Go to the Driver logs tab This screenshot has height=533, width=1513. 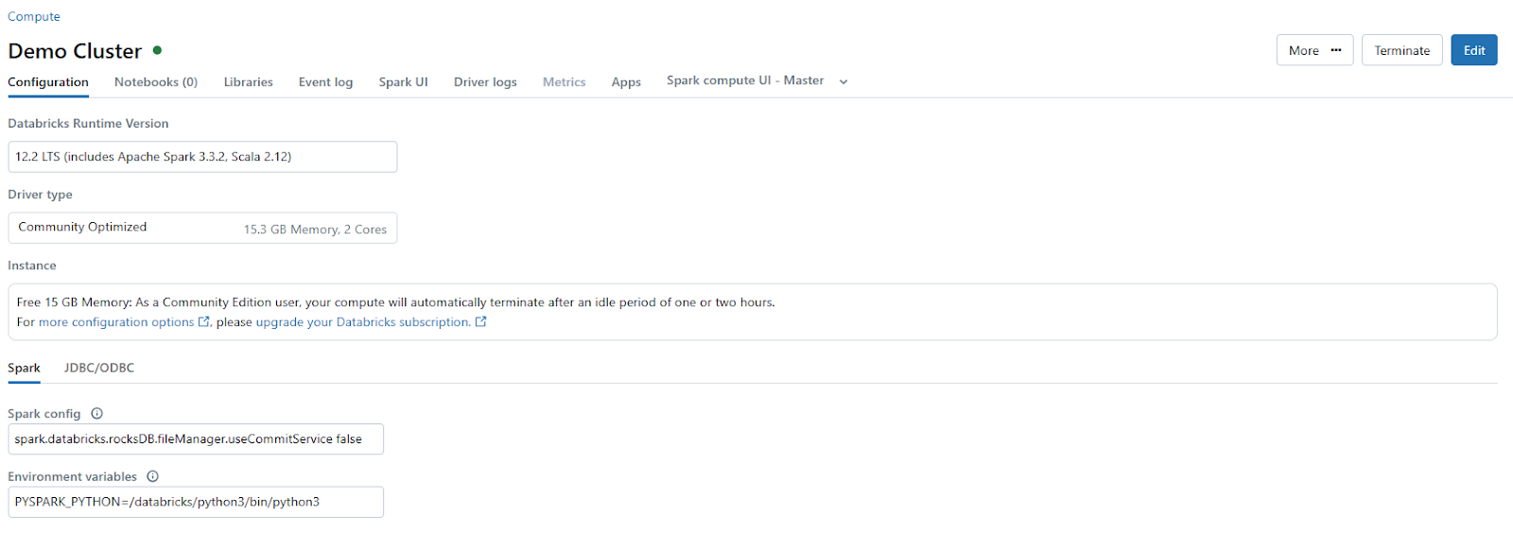(485, 82)
